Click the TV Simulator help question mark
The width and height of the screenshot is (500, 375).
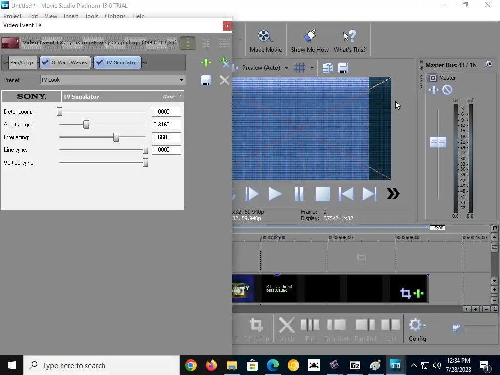(x=180, y=97)
